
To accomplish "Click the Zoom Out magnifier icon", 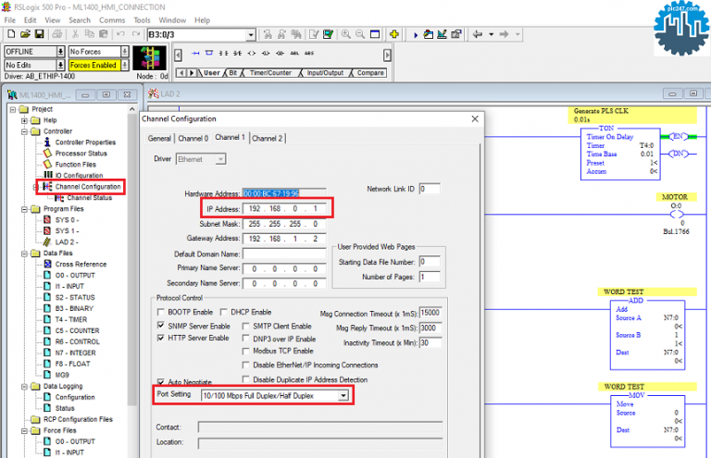I will point(360,34).
